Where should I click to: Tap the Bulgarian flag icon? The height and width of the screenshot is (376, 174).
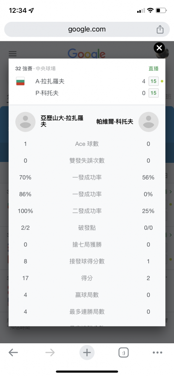click(20, 82)
